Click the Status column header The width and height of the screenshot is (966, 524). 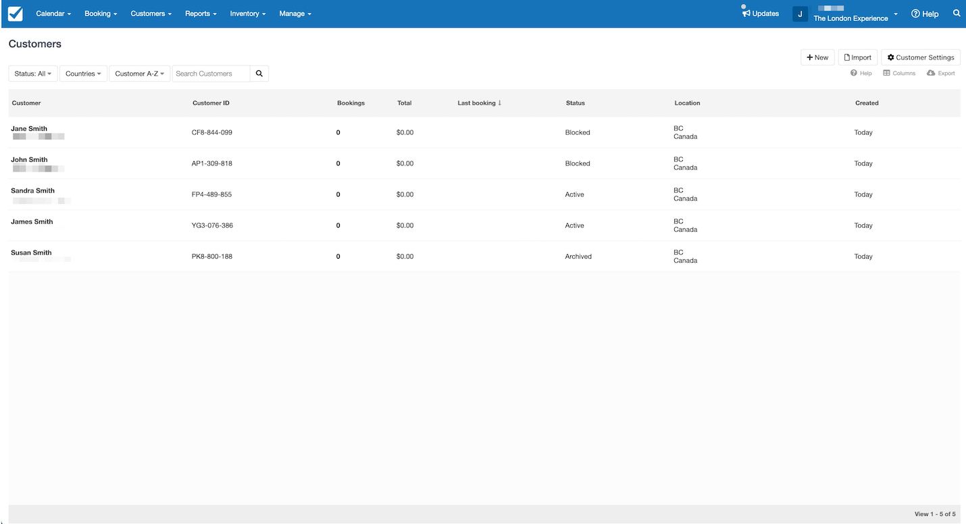576,103
